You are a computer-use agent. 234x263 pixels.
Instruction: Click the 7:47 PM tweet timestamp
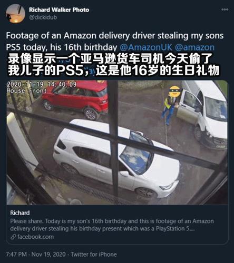(16, 255)
